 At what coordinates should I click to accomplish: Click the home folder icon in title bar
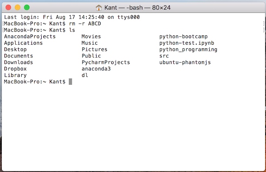pos(98,8)
